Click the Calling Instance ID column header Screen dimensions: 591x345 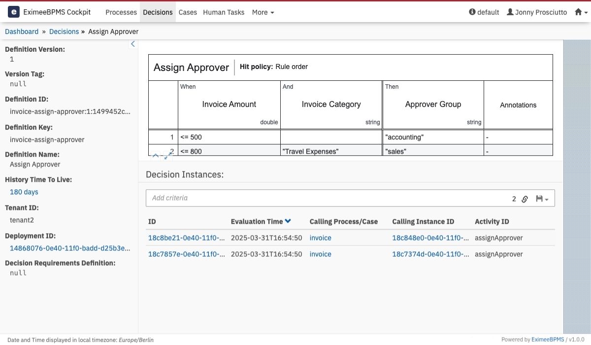tap(424, 221)
